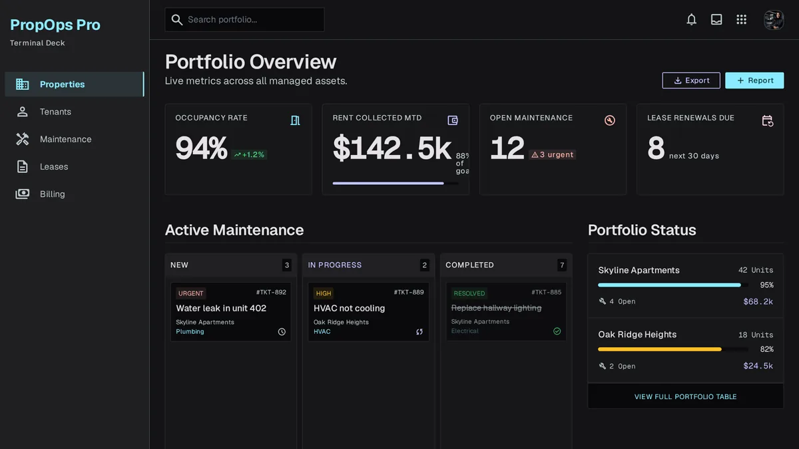The image size is (799, 449).
Task: Click the clock icon on Water leak ticket
Action: tap(282, 332)
